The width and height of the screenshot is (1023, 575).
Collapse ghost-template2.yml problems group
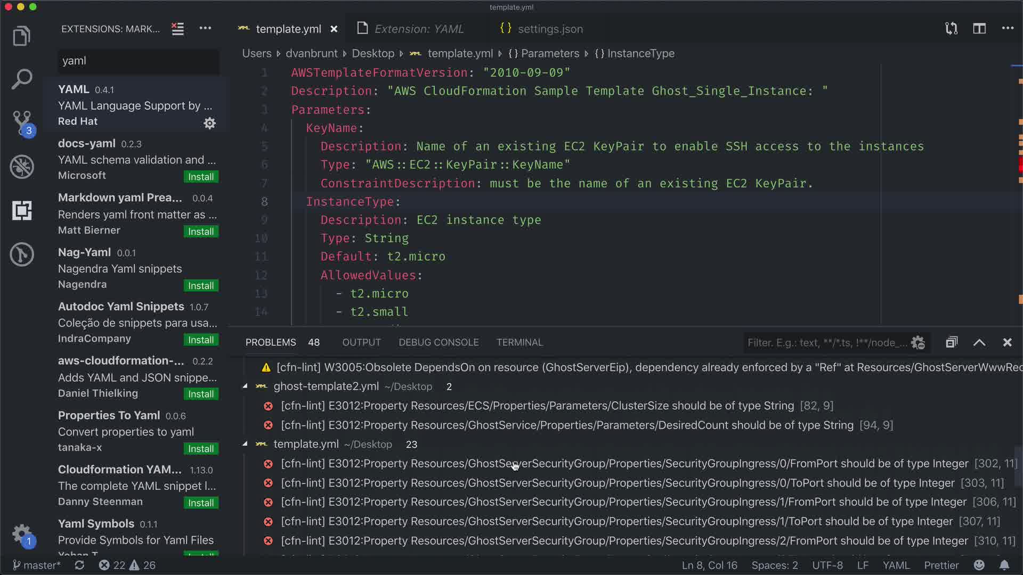click(x=245, y=387)
